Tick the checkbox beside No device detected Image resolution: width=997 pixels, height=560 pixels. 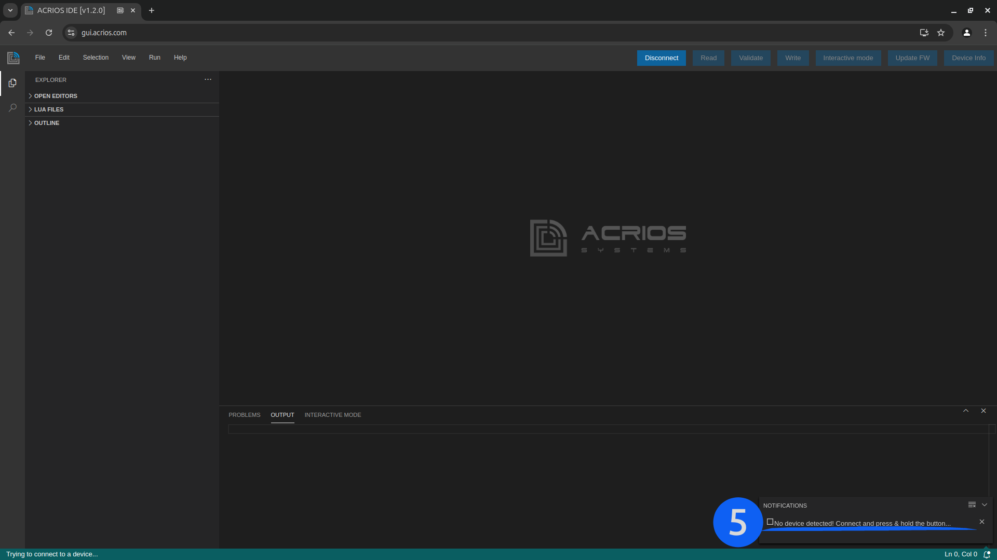click(x=770, y=522)
